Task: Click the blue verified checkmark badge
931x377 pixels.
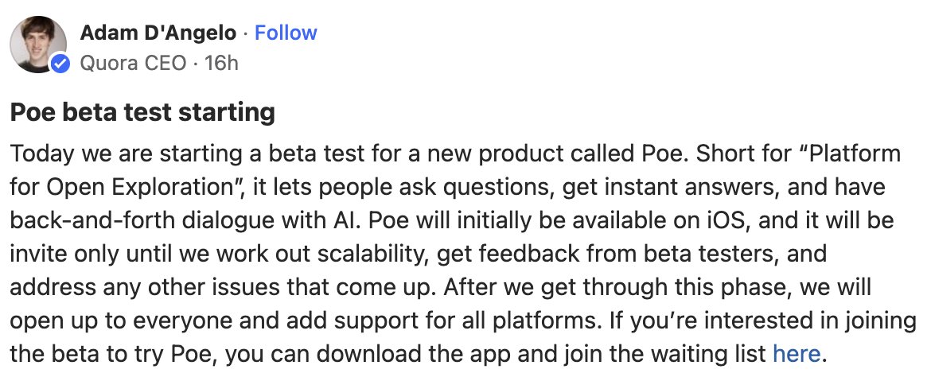Action: (60, 63)
